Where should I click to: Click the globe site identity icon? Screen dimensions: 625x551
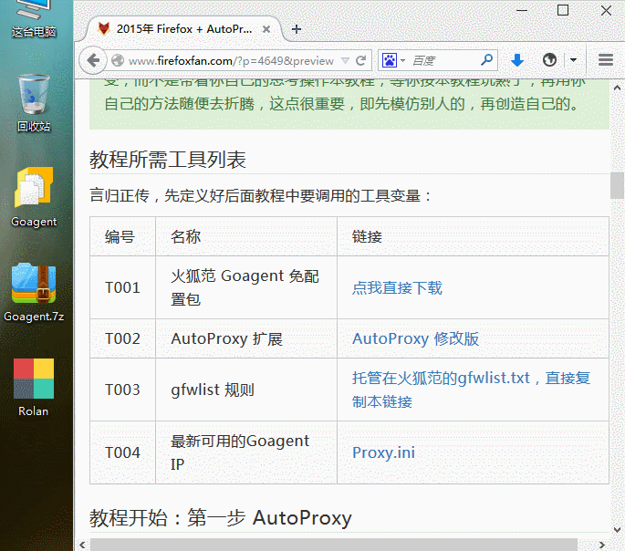pos(118,60)
